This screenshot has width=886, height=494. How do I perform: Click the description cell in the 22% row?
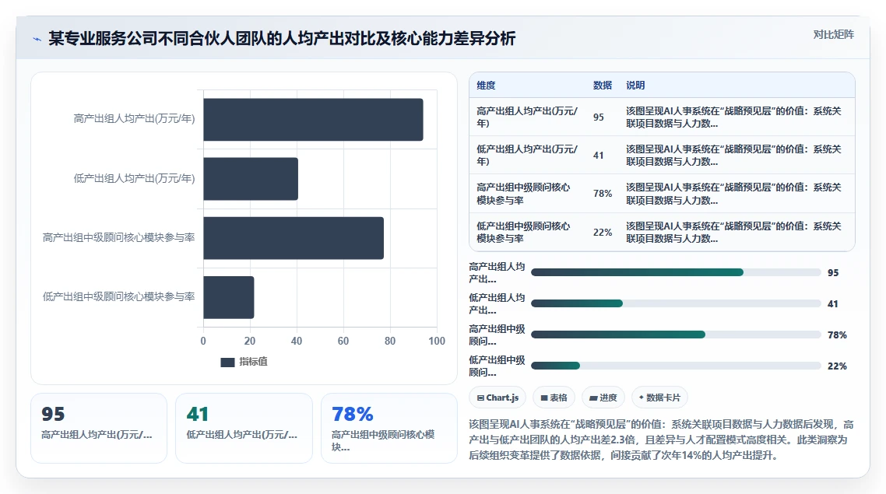733,232
